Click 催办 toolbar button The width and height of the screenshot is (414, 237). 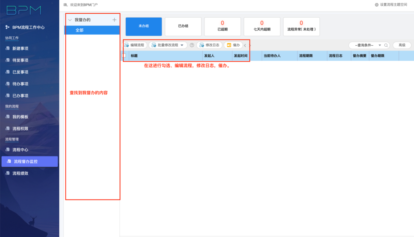233,45
